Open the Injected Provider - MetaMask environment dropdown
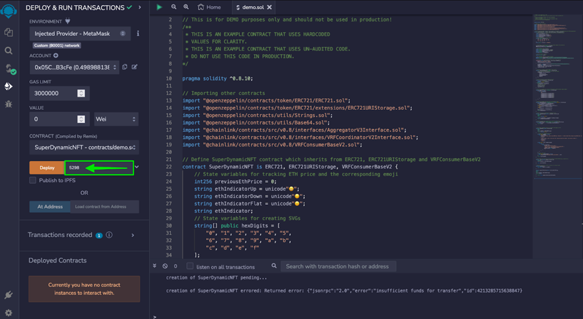 pos(80,33)
